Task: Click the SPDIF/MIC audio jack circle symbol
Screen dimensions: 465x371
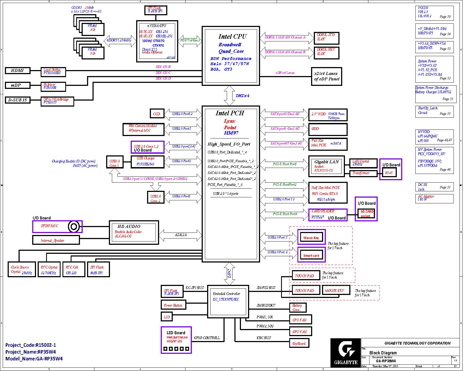Action: 74,227
